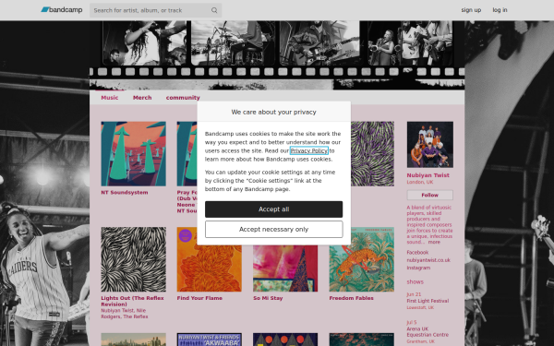This screenshot has height=346, width=554.
Task: Open the Instagram link
Action: pos(418,268)
